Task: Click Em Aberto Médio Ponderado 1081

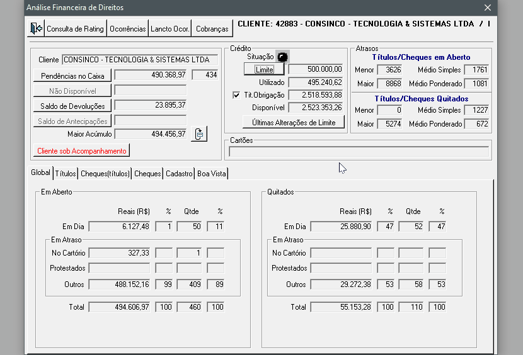Action: pyautogui.click(x=476, y=84)
